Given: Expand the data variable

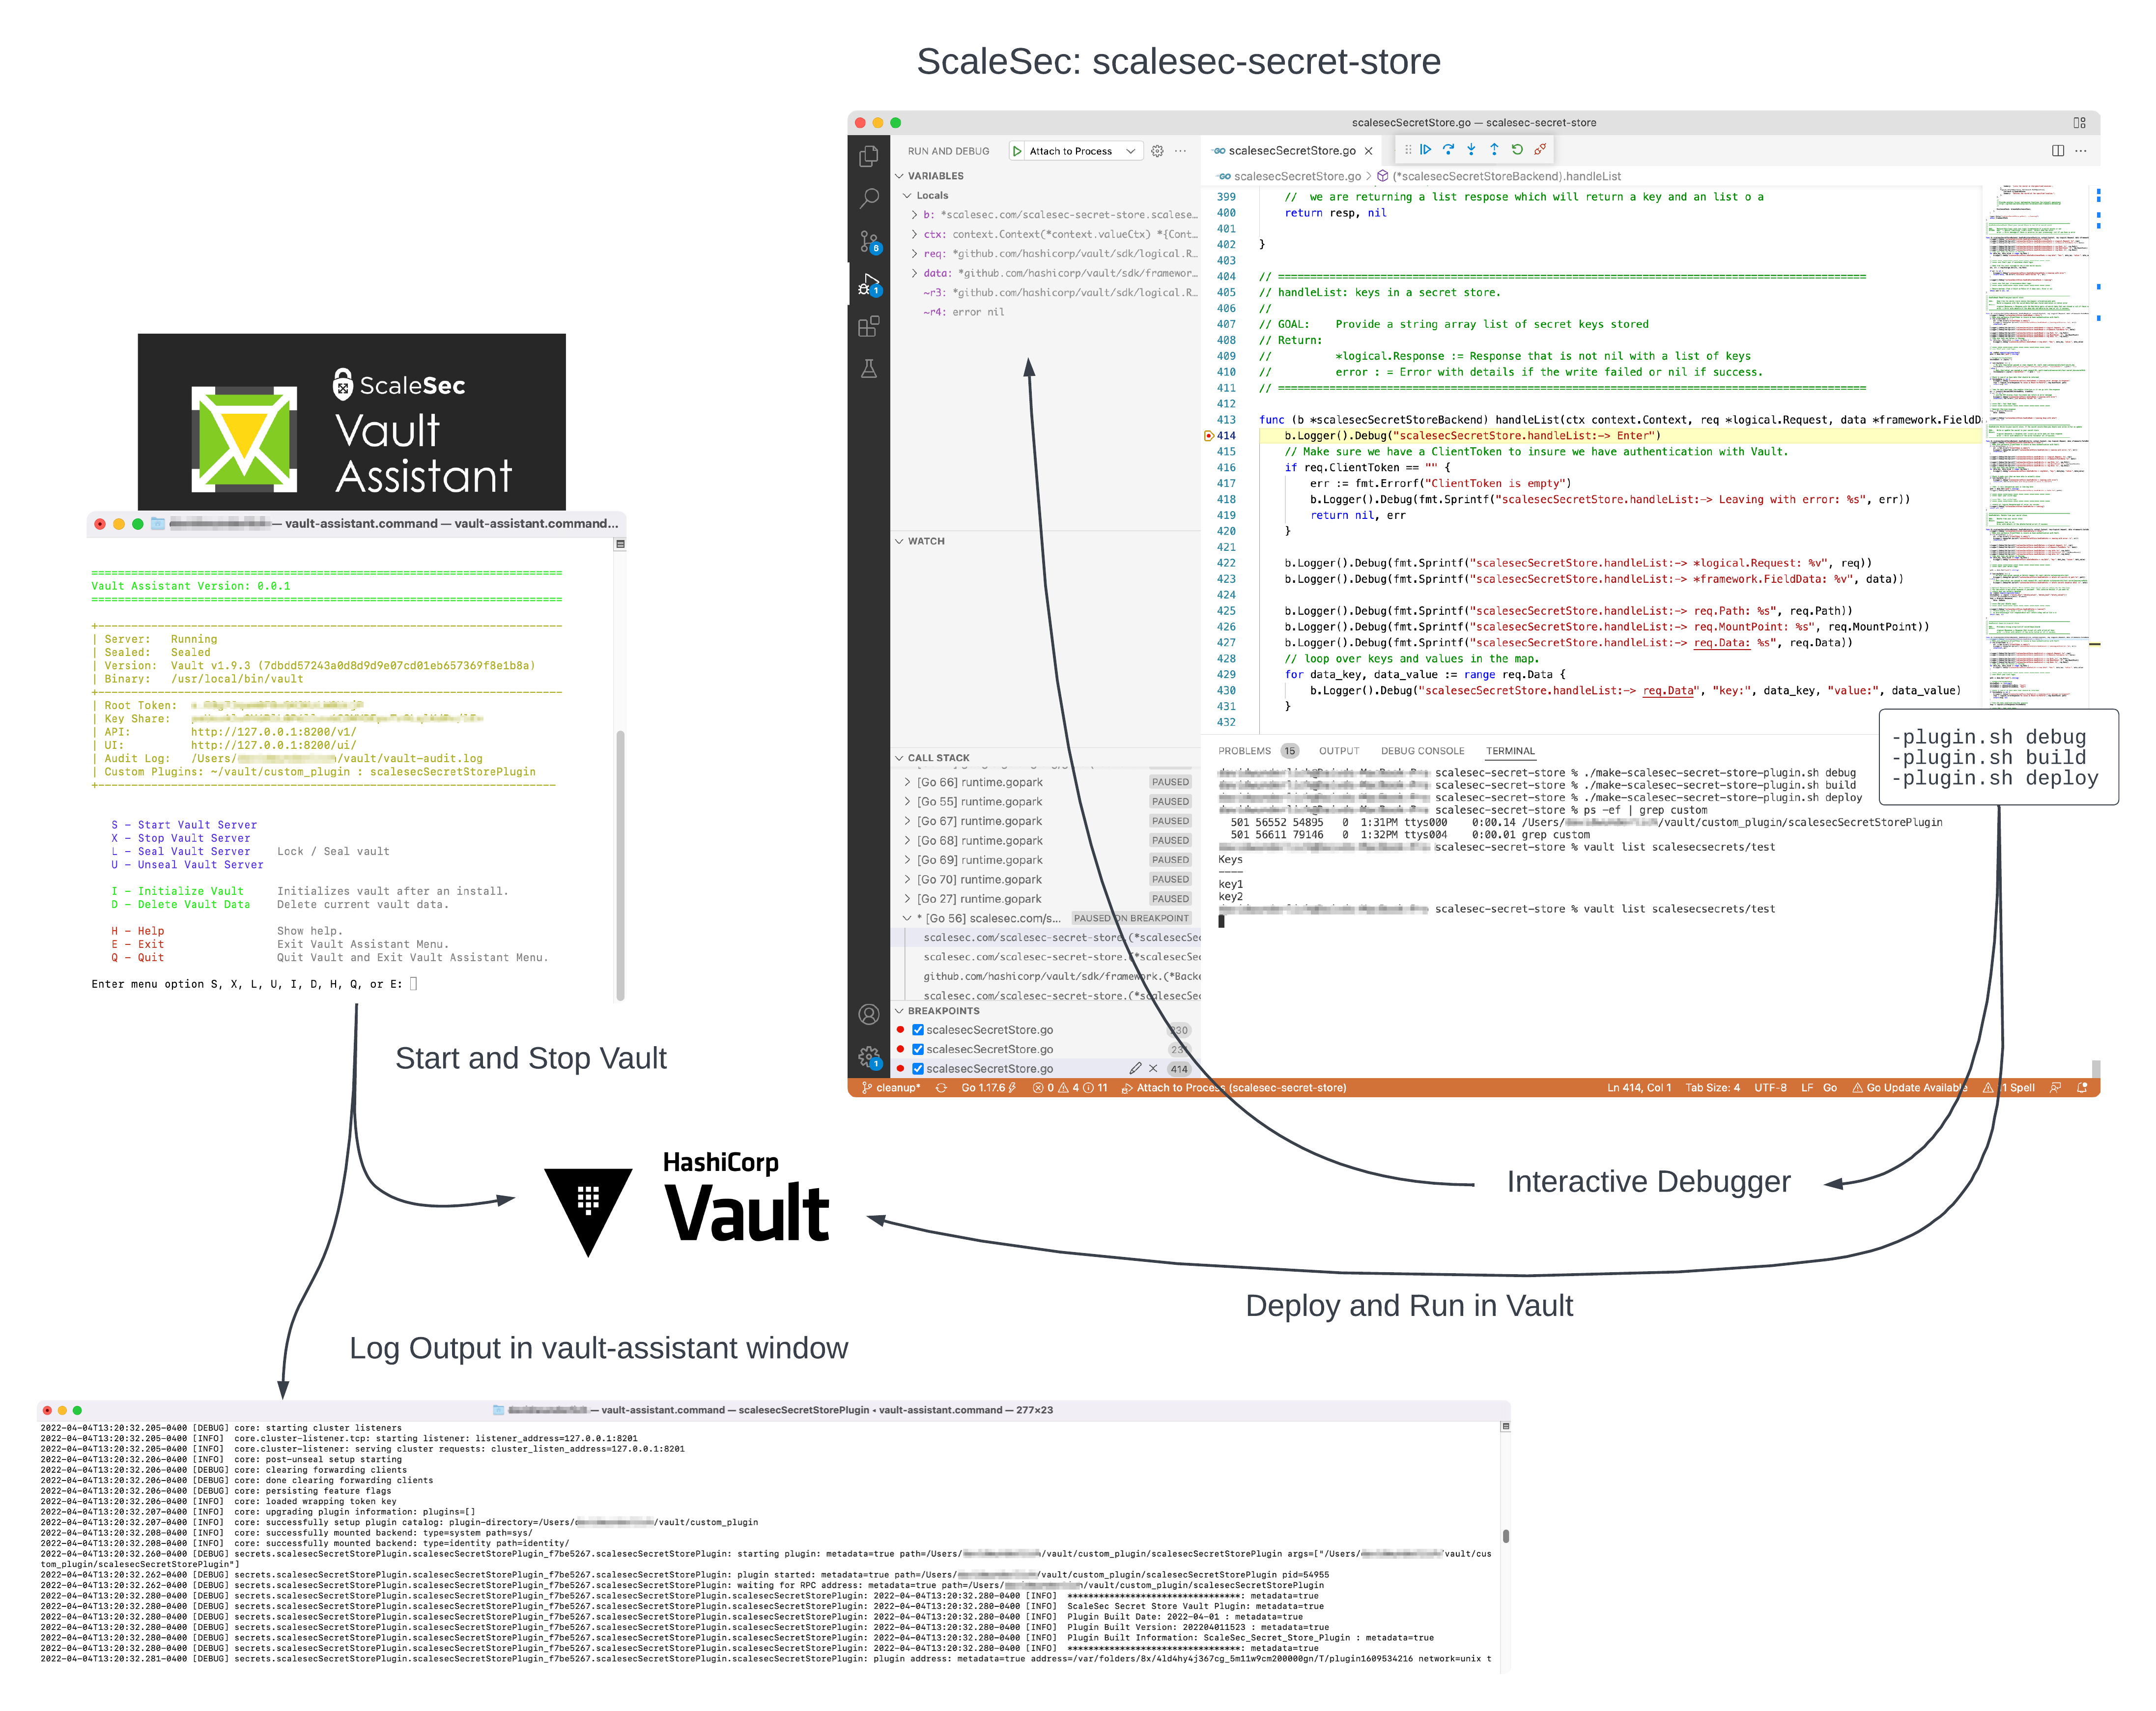Looking at the screenshot, I should (914, 273).
